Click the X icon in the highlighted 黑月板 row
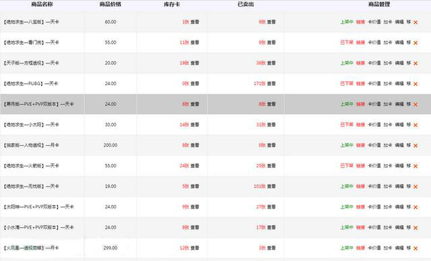Viewport: 431px width, 261px height. click(416, 105)
